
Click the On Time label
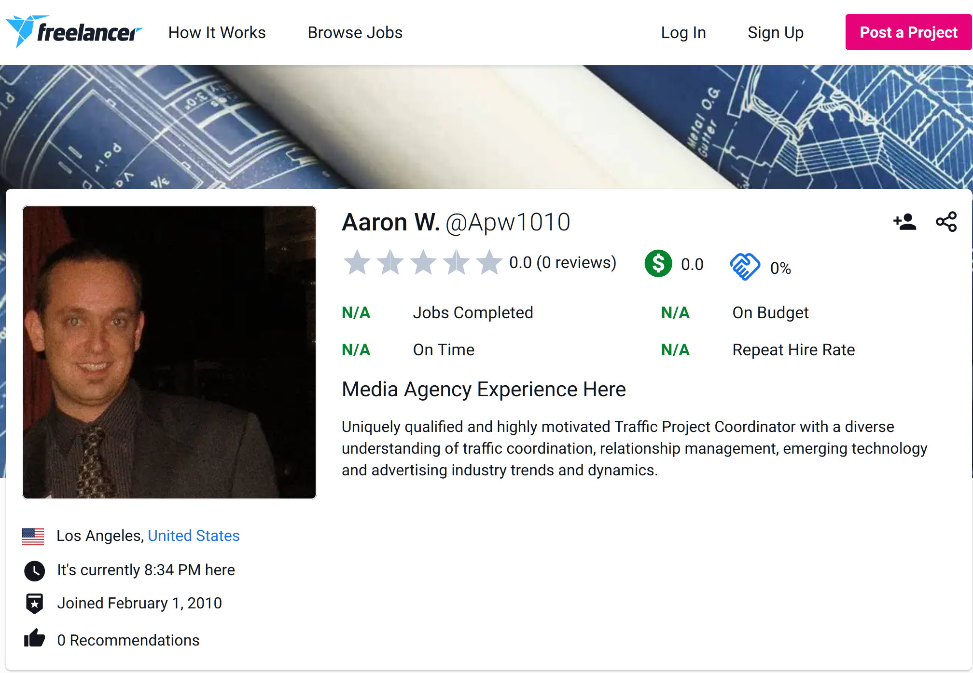pos(444,350)
